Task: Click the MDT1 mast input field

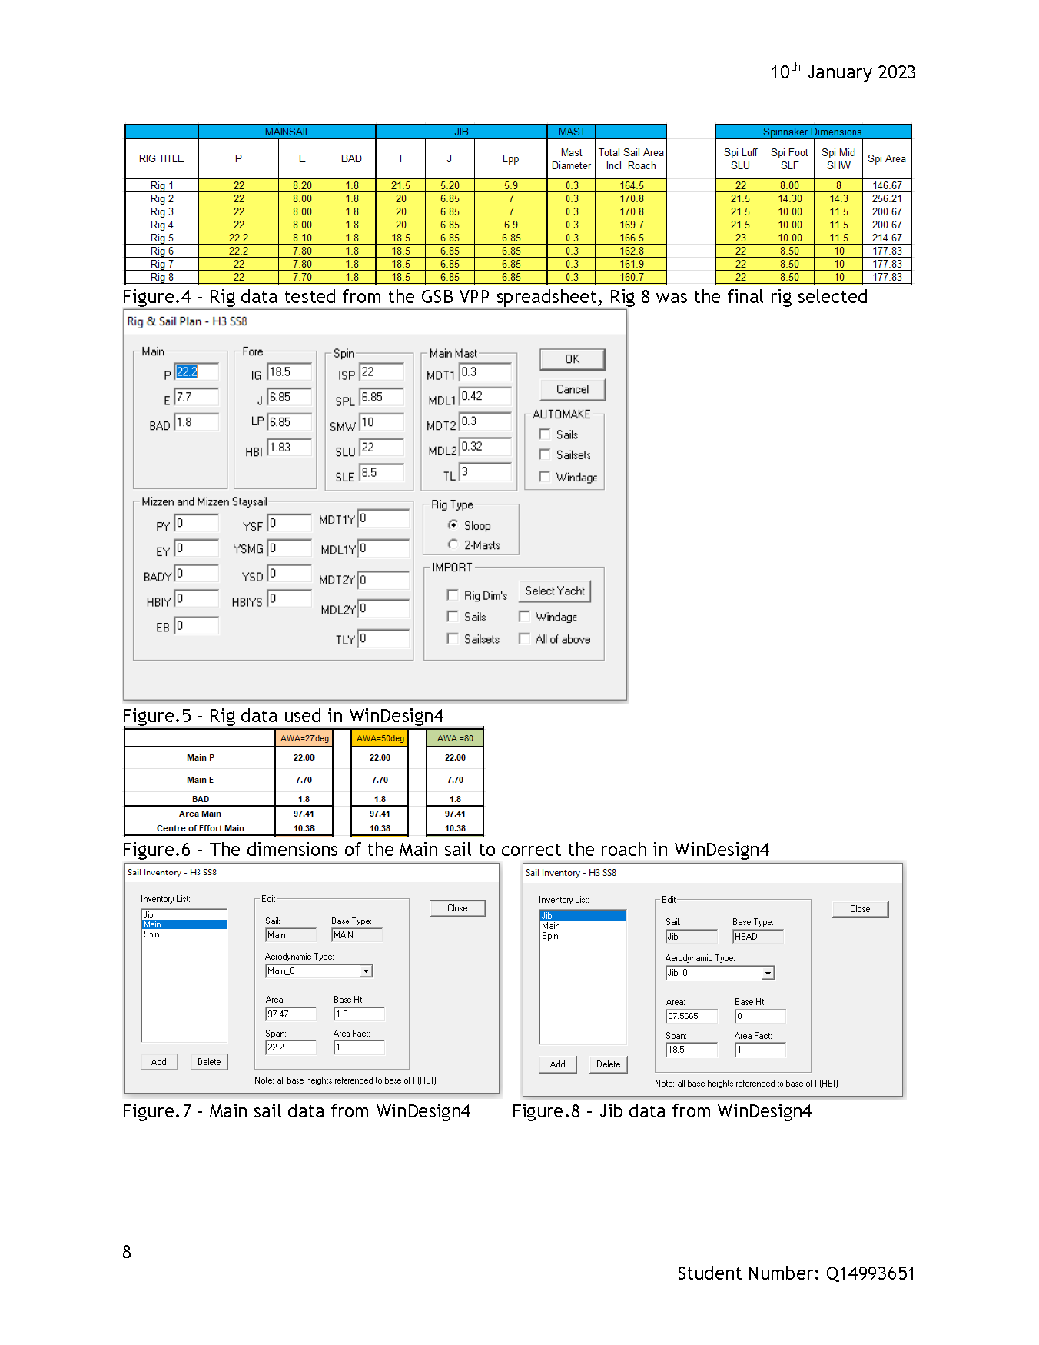Action: (x=485, y=372)
